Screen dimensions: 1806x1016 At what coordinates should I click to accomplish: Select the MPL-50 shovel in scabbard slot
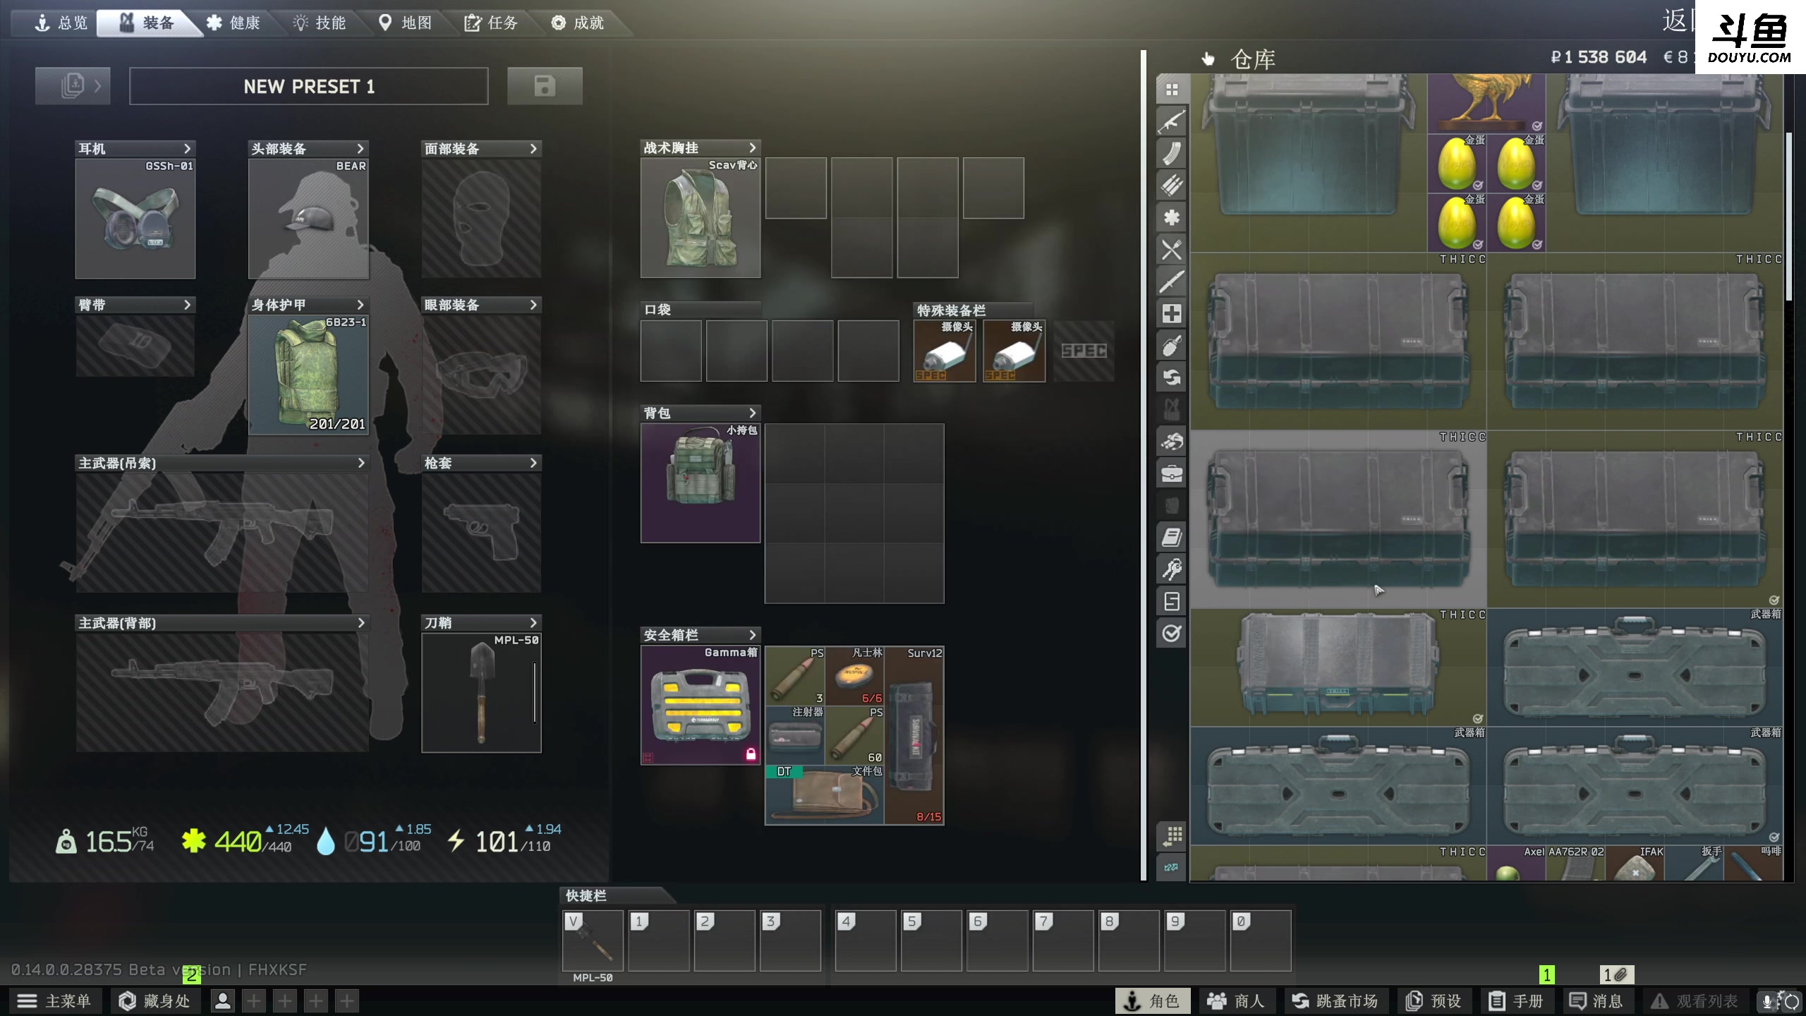[x=482, y=693]
